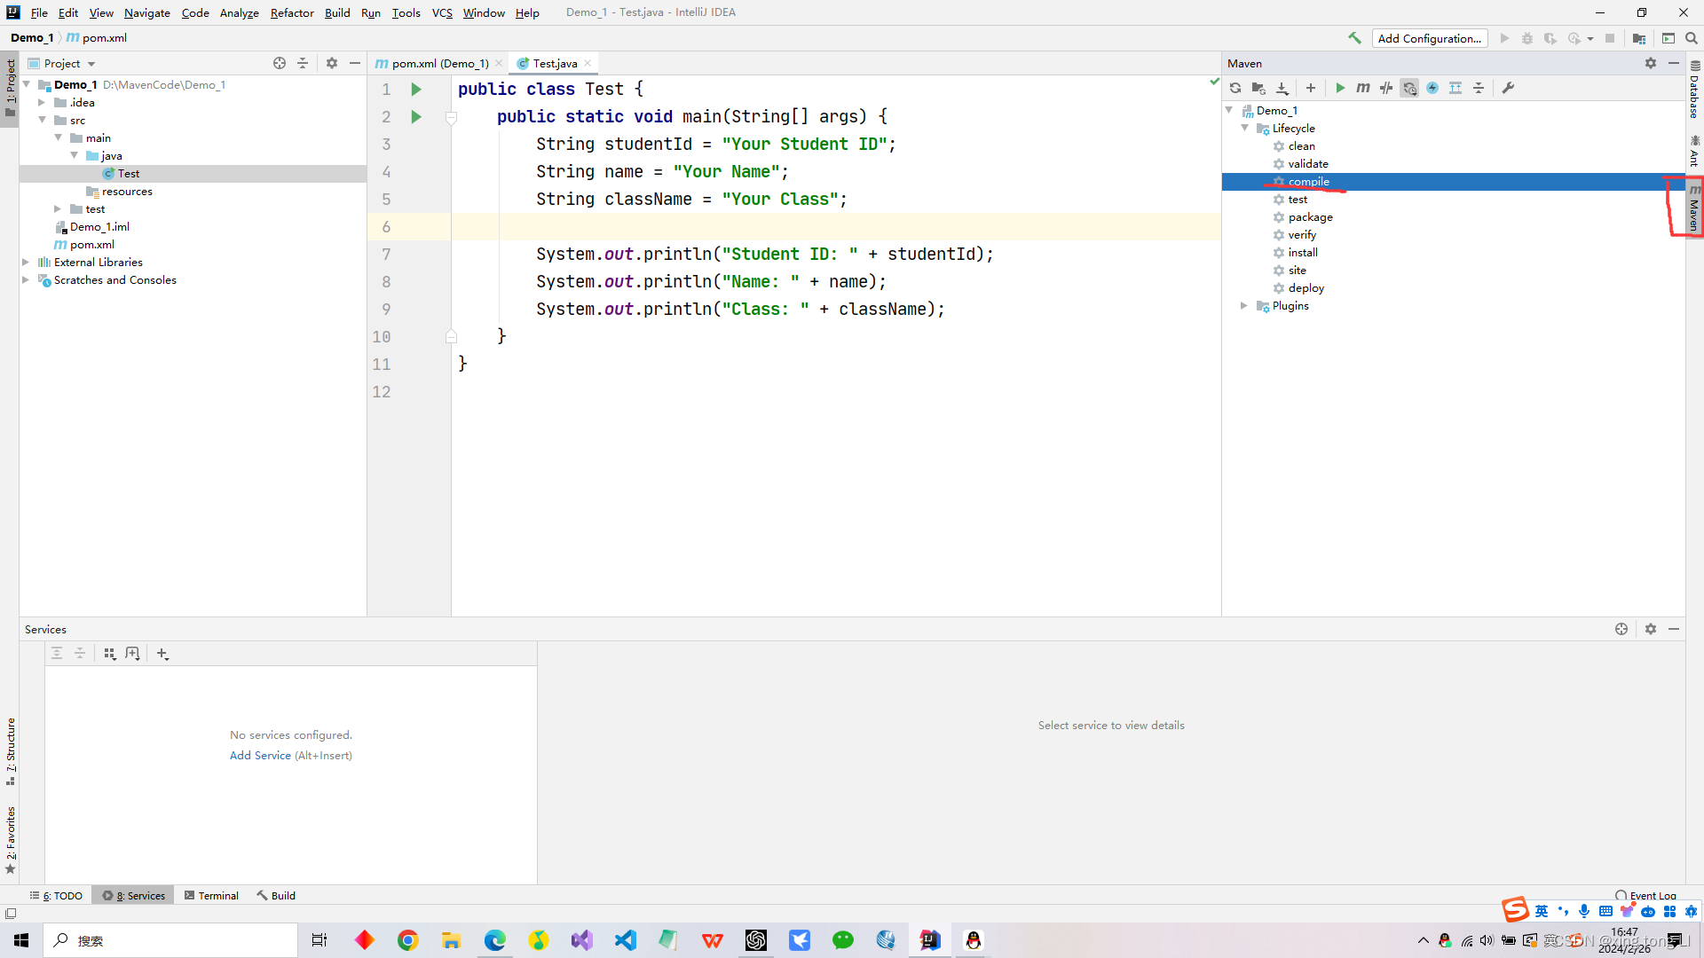Image resolution: width=1704 pixels, height=958 pixels.
Task: Collapse the Lifecycle node in Maven
Action: (x=1245, y=128)
